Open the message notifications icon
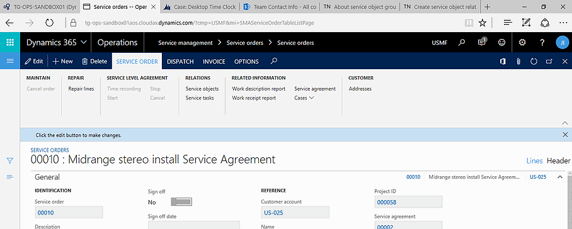 coord(483,42)
